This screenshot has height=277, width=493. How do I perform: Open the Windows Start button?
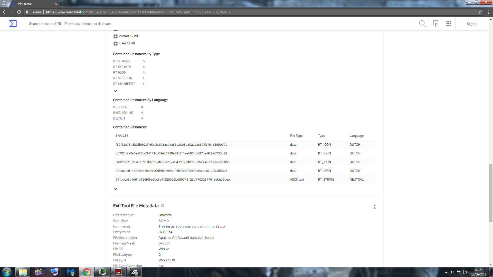pyautogui.click(x=7, y=272)
